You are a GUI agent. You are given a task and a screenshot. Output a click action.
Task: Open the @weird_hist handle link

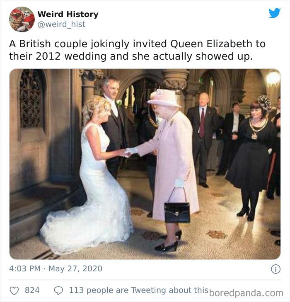point(61,24)
